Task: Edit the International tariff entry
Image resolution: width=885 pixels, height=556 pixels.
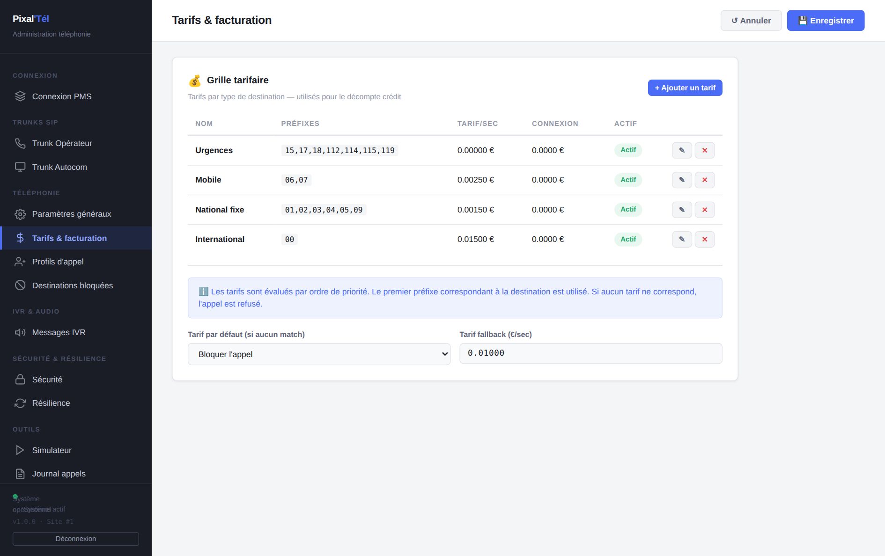Action: click(682, 239)
